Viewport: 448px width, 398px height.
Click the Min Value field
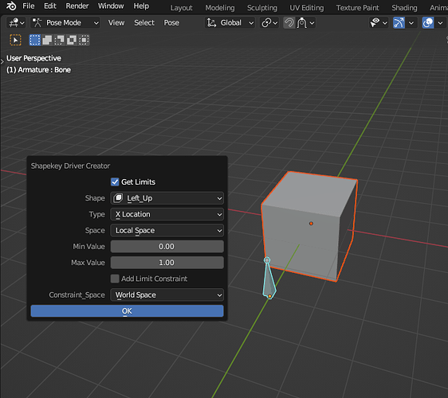[167, 247]
